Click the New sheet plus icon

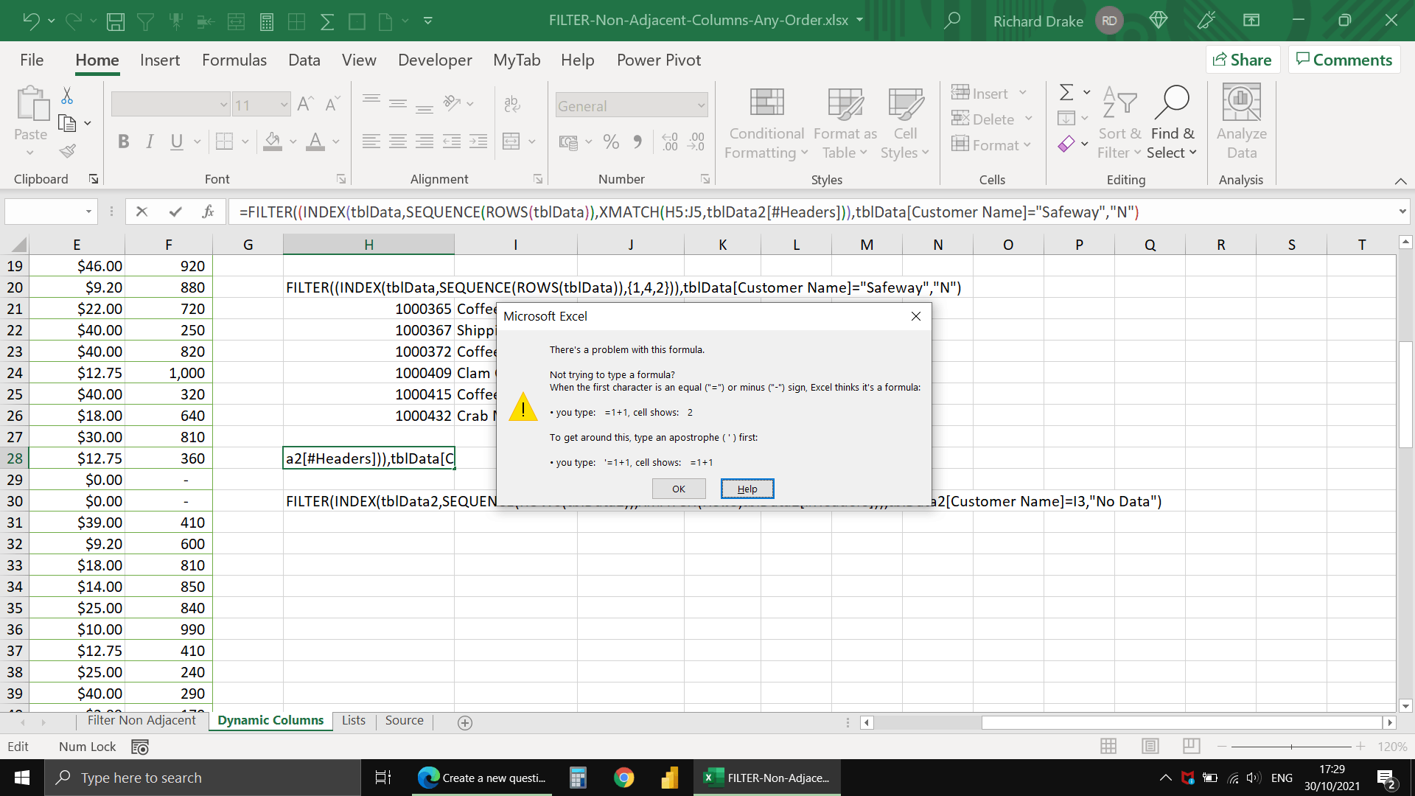pos(465,723)
